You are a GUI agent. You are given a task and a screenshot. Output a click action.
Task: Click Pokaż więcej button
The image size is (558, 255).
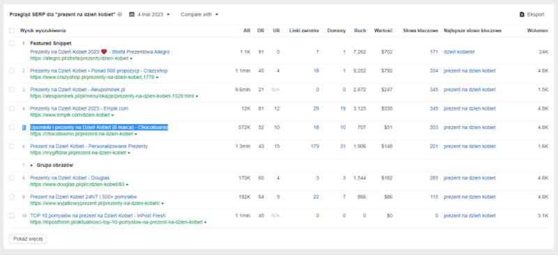tap(28, 239)
